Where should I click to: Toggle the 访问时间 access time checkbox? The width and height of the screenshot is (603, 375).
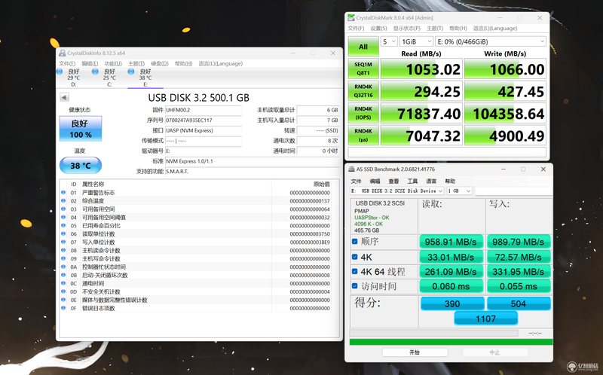pyautogui.click(x=354, y=286)
